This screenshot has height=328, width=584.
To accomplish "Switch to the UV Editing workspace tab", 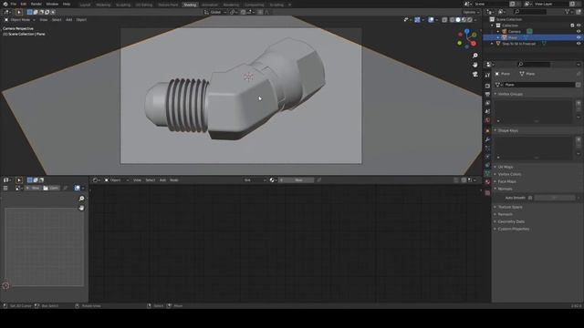I will (144, 5).
